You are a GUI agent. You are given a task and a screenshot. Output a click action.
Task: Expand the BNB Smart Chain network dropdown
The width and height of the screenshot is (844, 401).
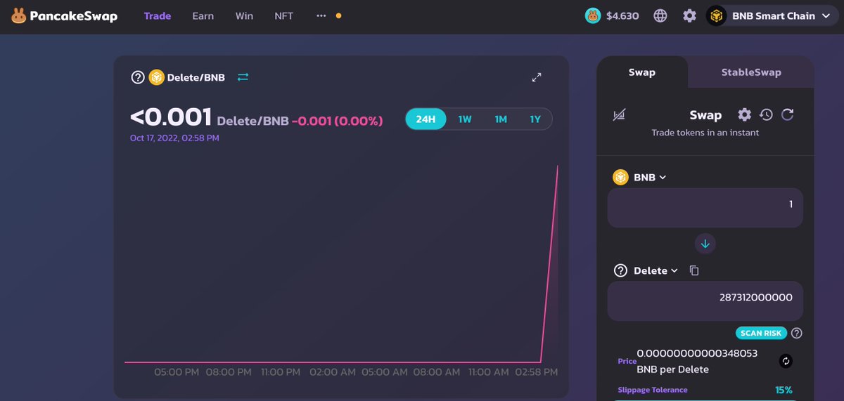point(773,15)
